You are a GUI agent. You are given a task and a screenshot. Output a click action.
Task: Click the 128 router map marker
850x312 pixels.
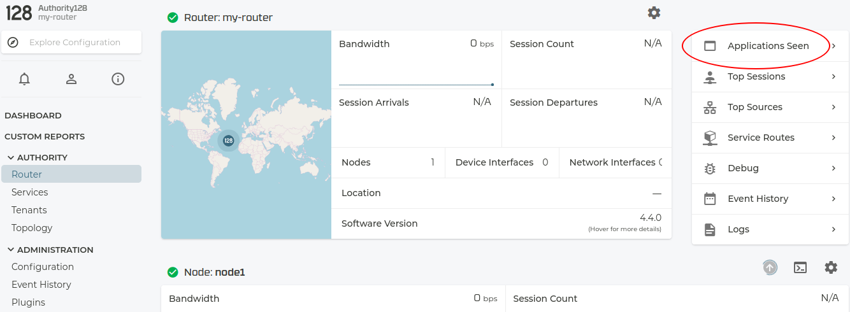tap(228, 140)
